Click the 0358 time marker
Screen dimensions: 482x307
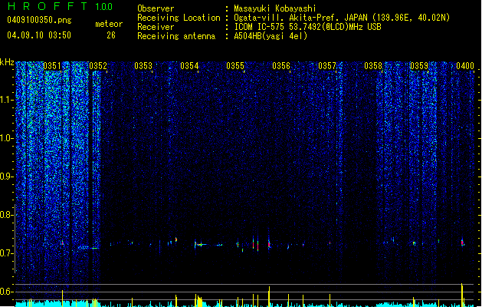tap(373, 66)
